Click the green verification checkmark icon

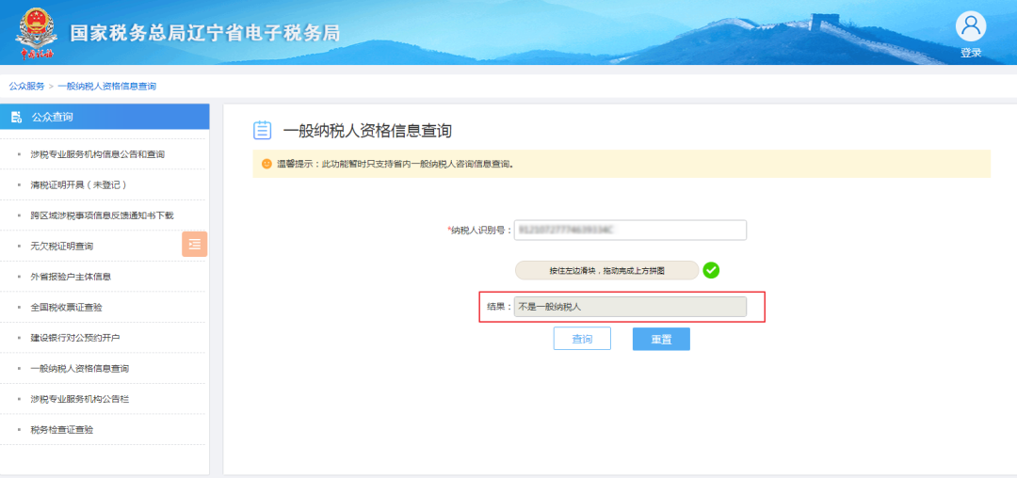point(712,270)
